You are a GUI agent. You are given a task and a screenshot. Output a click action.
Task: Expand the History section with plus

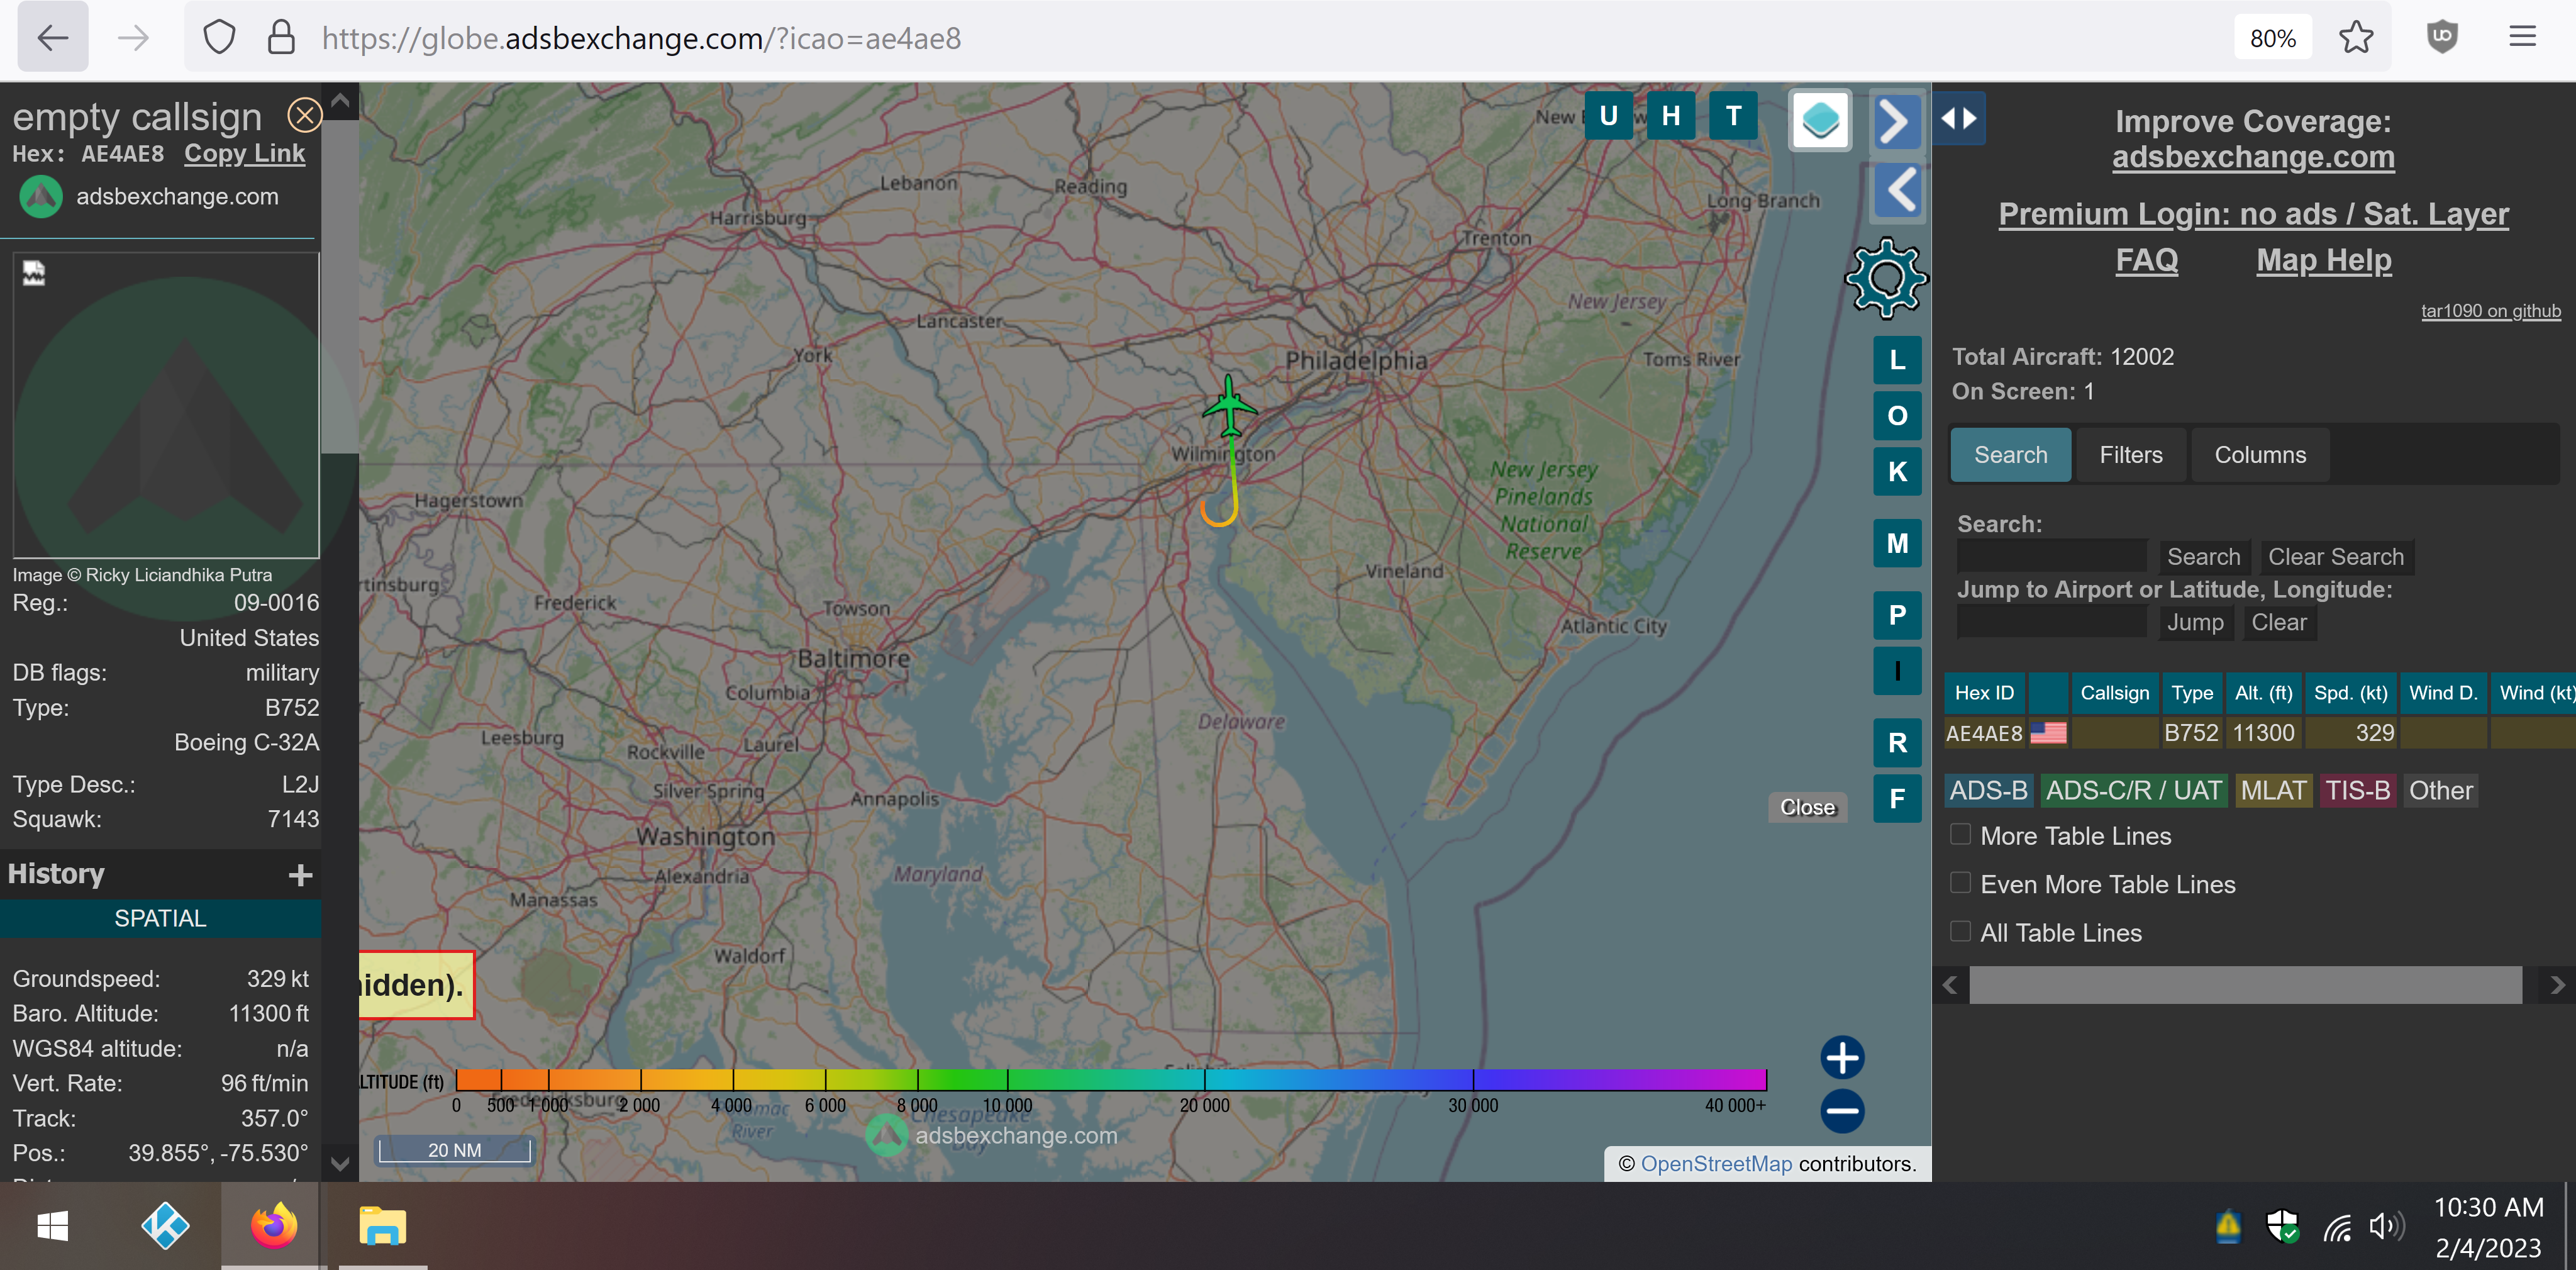point(300,875)
